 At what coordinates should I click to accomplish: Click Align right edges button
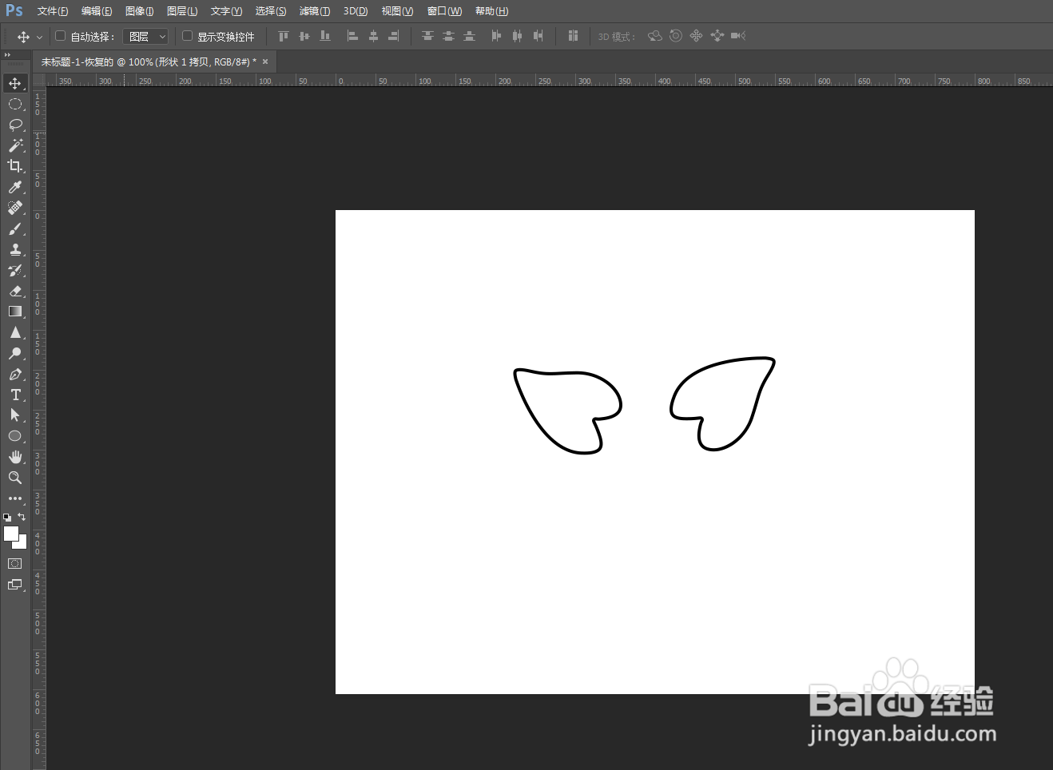[394, 36]
